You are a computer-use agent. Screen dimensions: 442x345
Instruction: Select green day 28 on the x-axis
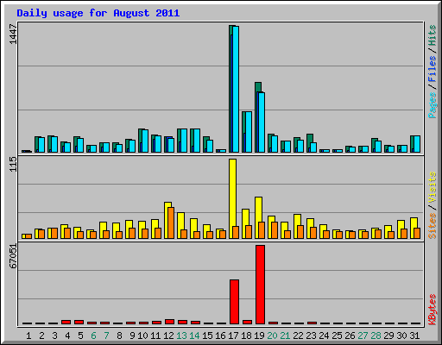376,336
